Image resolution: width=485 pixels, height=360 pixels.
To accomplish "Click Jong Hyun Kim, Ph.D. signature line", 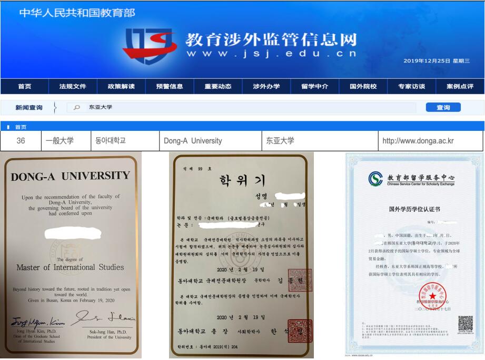I will (x=36, y=331).
